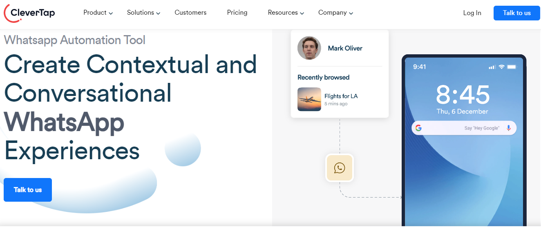
Task: Open the Solutions dropdown menu
Action: (x=143, y=13)
